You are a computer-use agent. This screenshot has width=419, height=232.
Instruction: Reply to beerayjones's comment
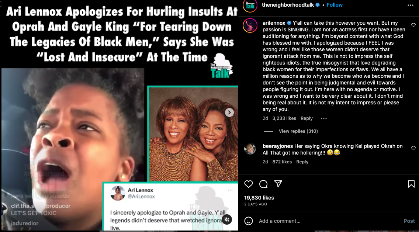(302, 162)
